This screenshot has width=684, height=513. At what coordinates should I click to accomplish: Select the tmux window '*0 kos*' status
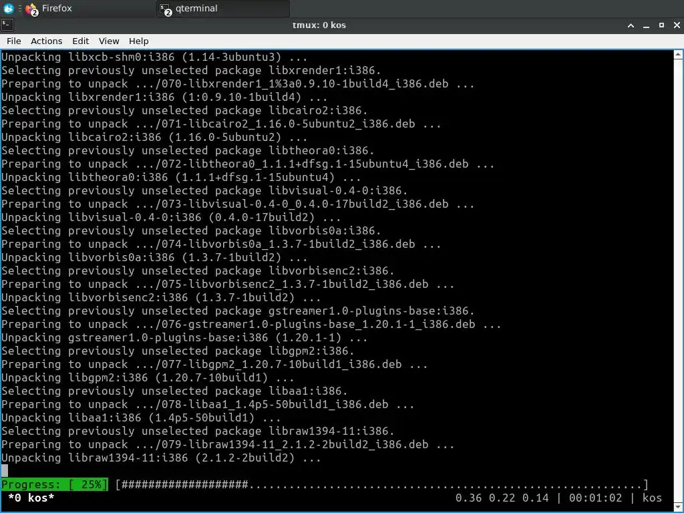click(x=31, y=498)
